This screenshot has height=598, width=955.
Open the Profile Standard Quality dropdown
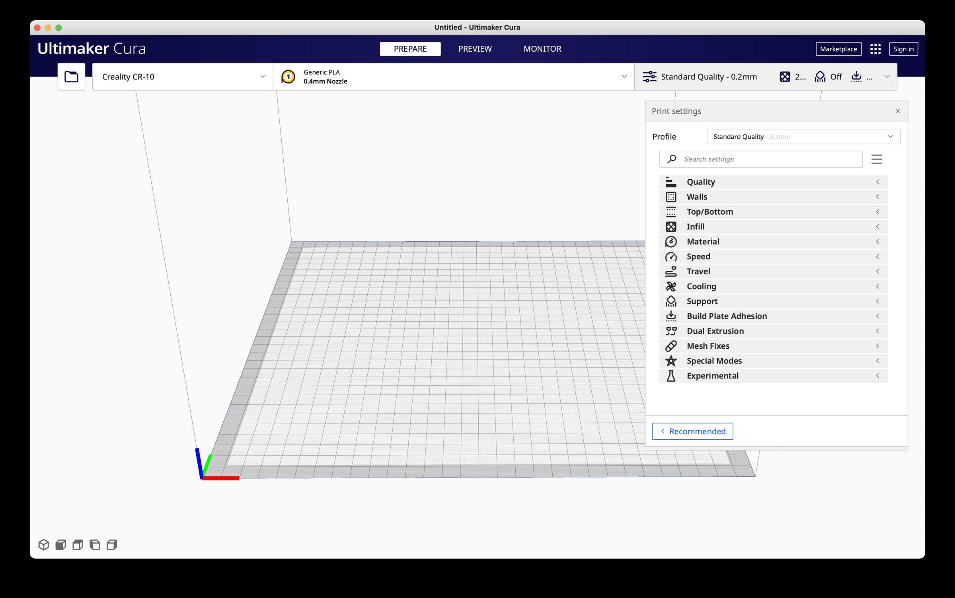pos(803,136)
